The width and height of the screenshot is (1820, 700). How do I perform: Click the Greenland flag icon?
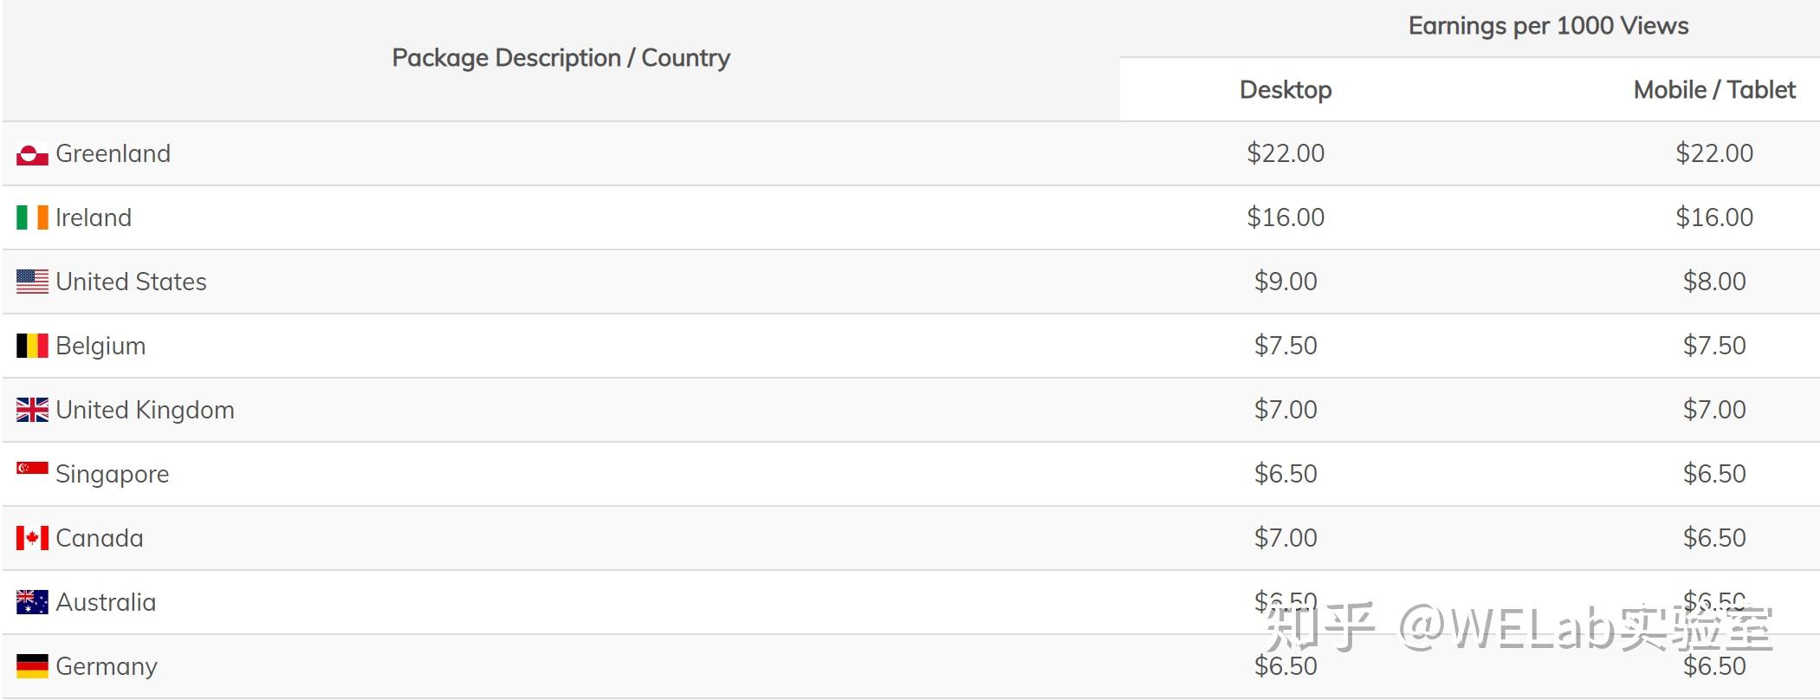coord(32,154)
